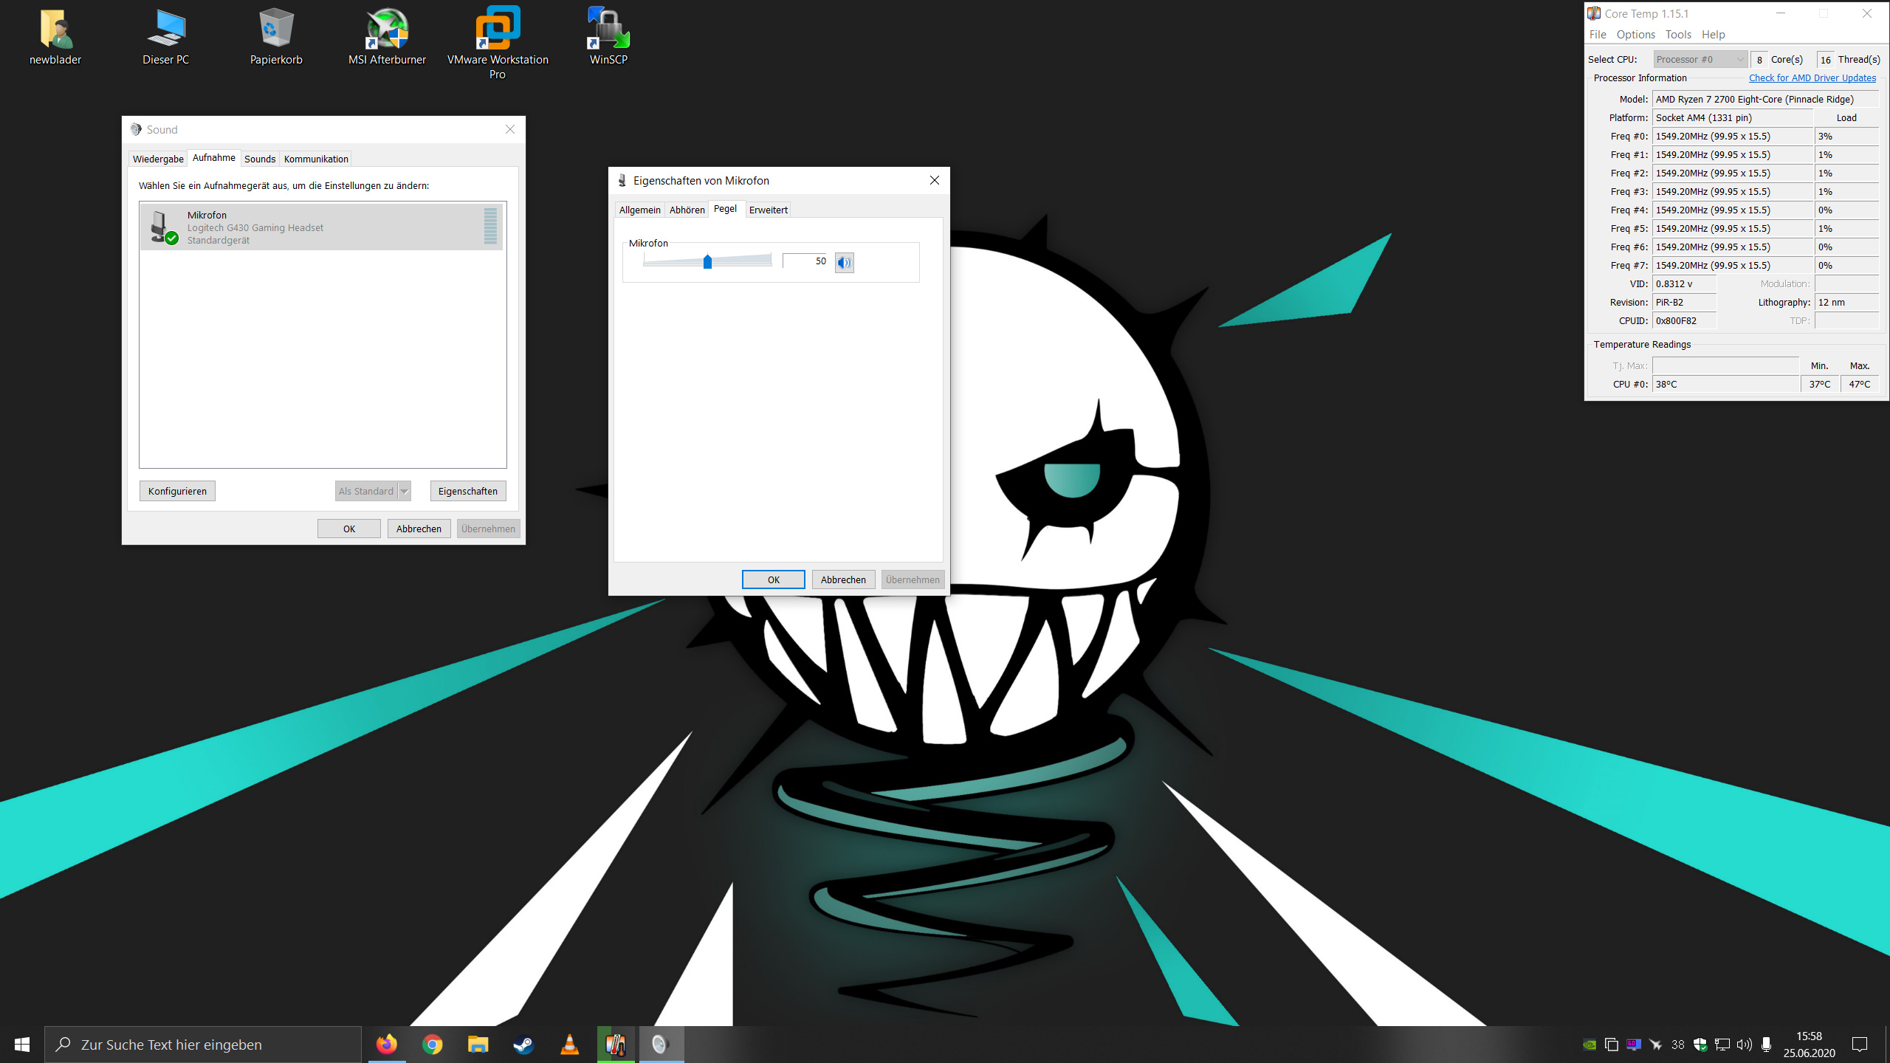Open VLC media player in taskbar

(570, 1045)
